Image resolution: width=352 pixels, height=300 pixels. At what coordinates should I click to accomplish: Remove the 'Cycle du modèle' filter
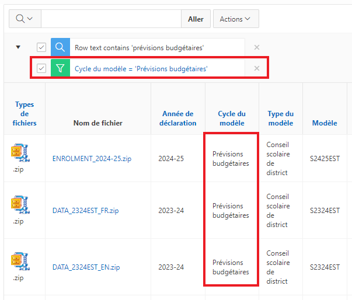point(256,68)
